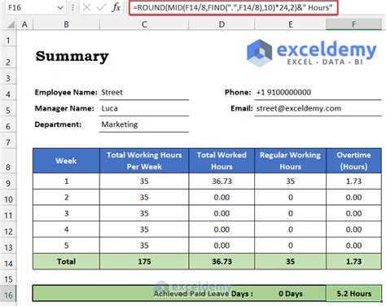Click the Insert Function fx icon
The height and width of the screenshot is (306, 386).
(116, 7)
